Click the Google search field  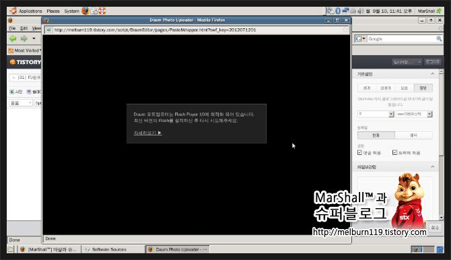point(401,38)
